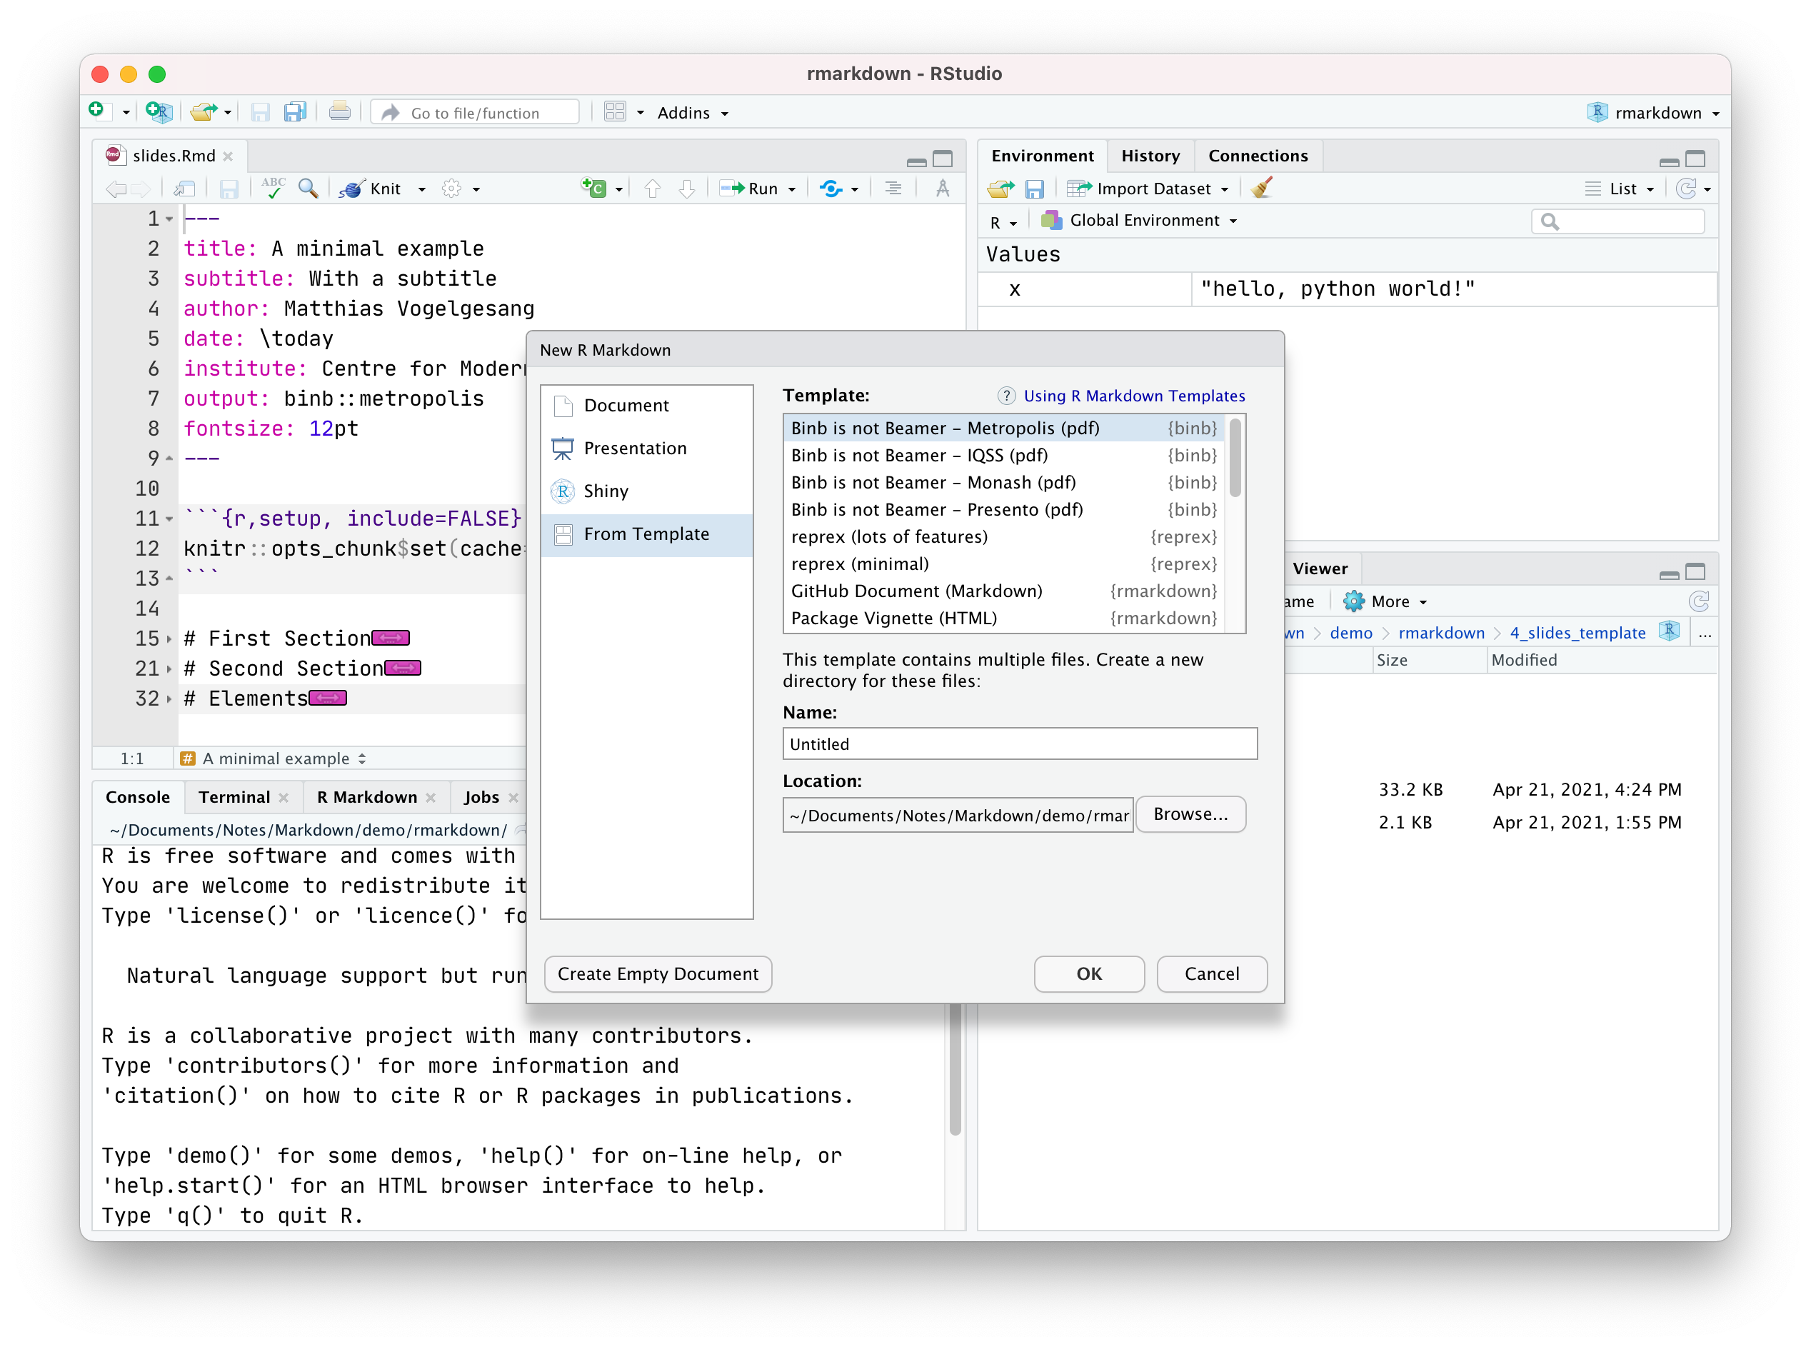Click the help question mark icon in dialog

(1007, 396)
